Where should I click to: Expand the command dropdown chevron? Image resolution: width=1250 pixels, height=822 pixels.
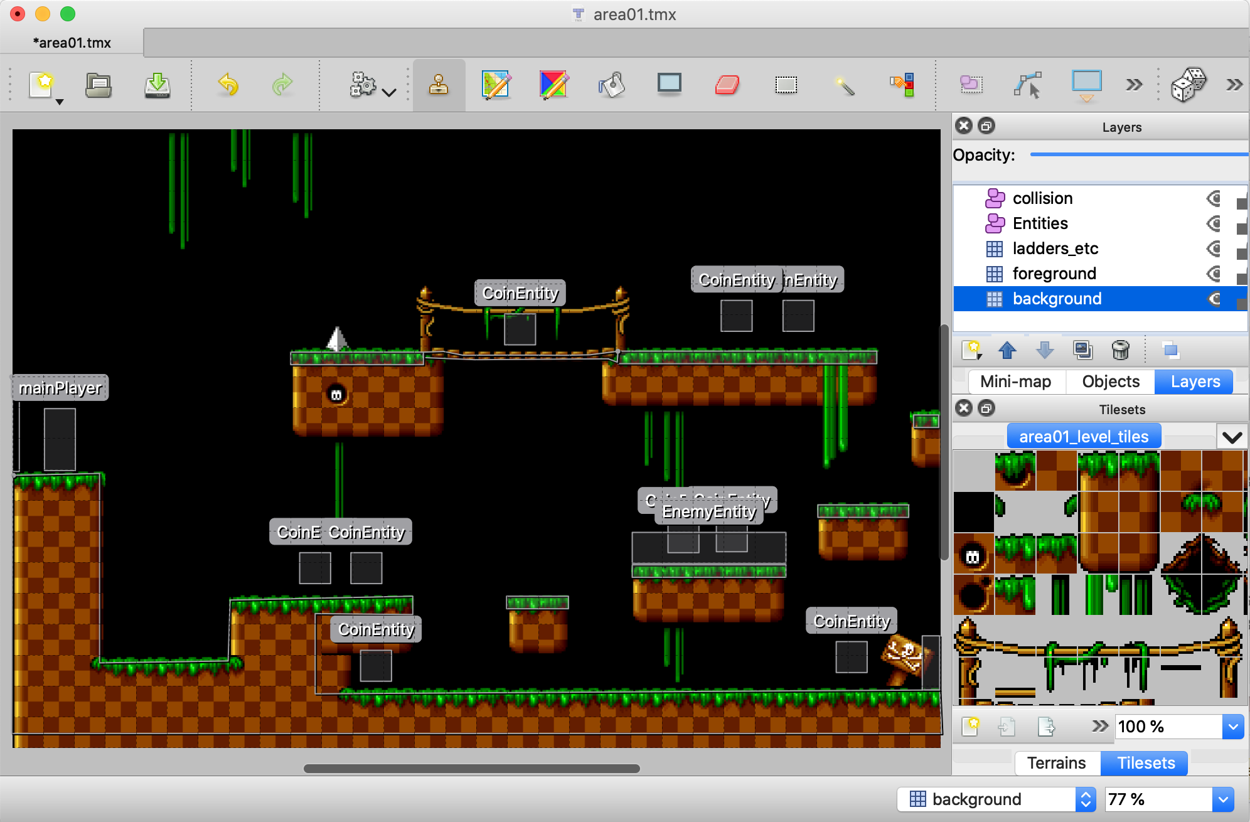pos(389,92)
